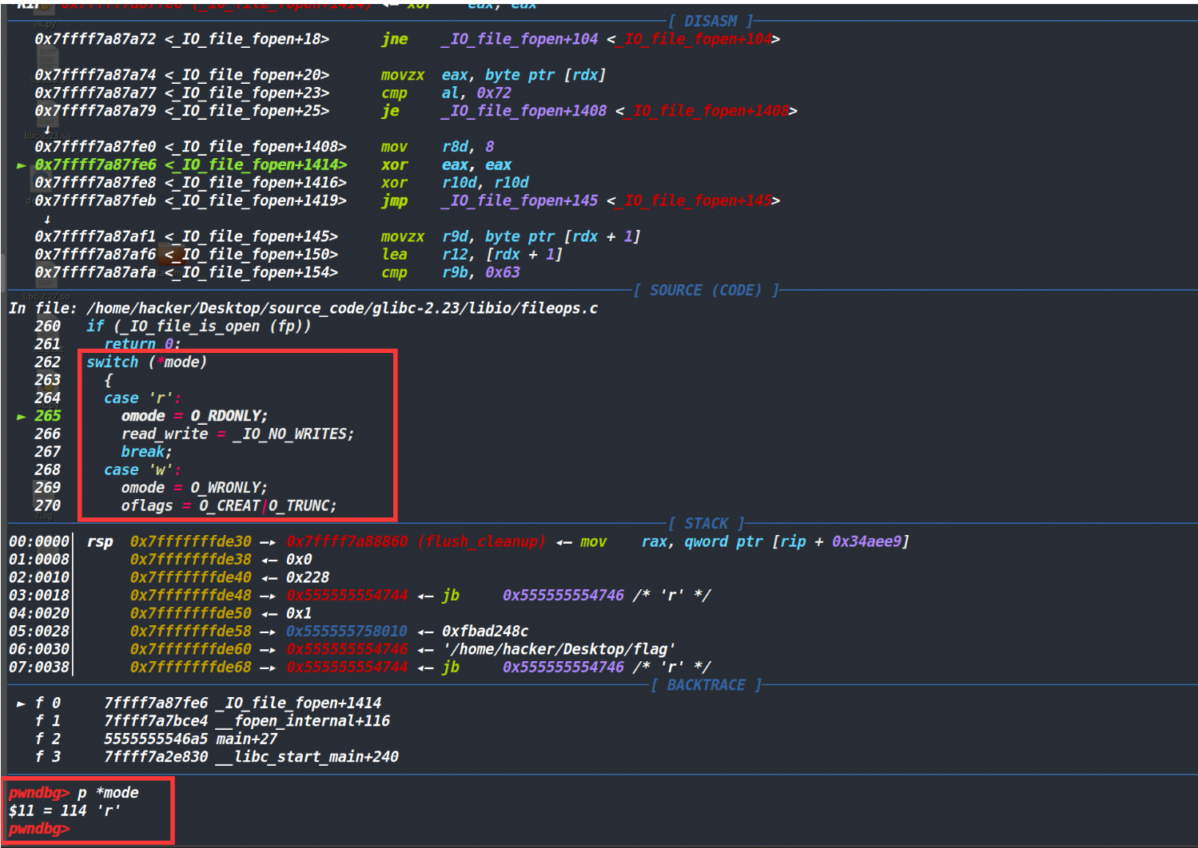
Task: Click the break; statement on line 267
Action: (x=146, y=452)
